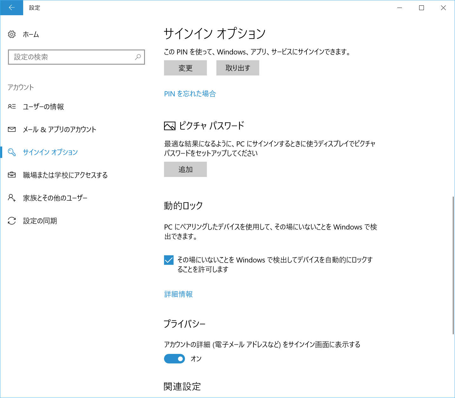Click the search magnifier icon

(x=138, y=57)
